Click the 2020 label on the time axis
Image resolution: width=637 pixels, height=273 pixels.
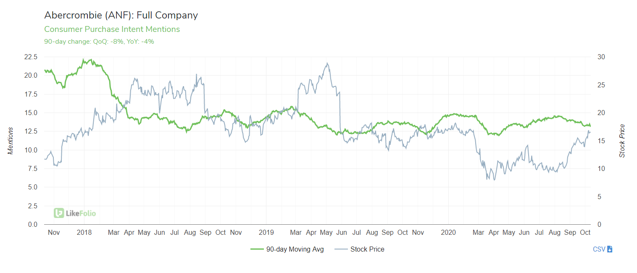coord(448,232)
